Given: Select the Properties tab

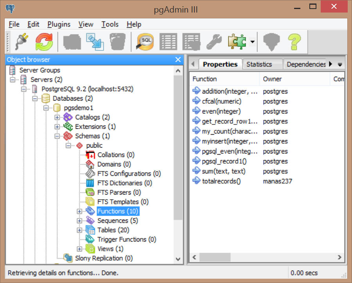Looking at the screenshot, I should point(220,64).
